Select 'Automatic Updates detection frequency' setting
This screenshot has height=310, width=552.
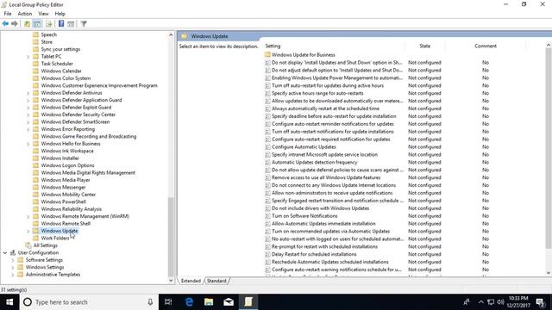pyautogui.click(x=314, y=163)
